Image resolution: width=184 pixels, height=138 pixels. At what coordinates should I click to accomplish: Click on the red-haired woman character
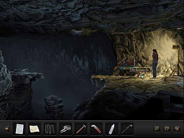[x=155, y=63]
